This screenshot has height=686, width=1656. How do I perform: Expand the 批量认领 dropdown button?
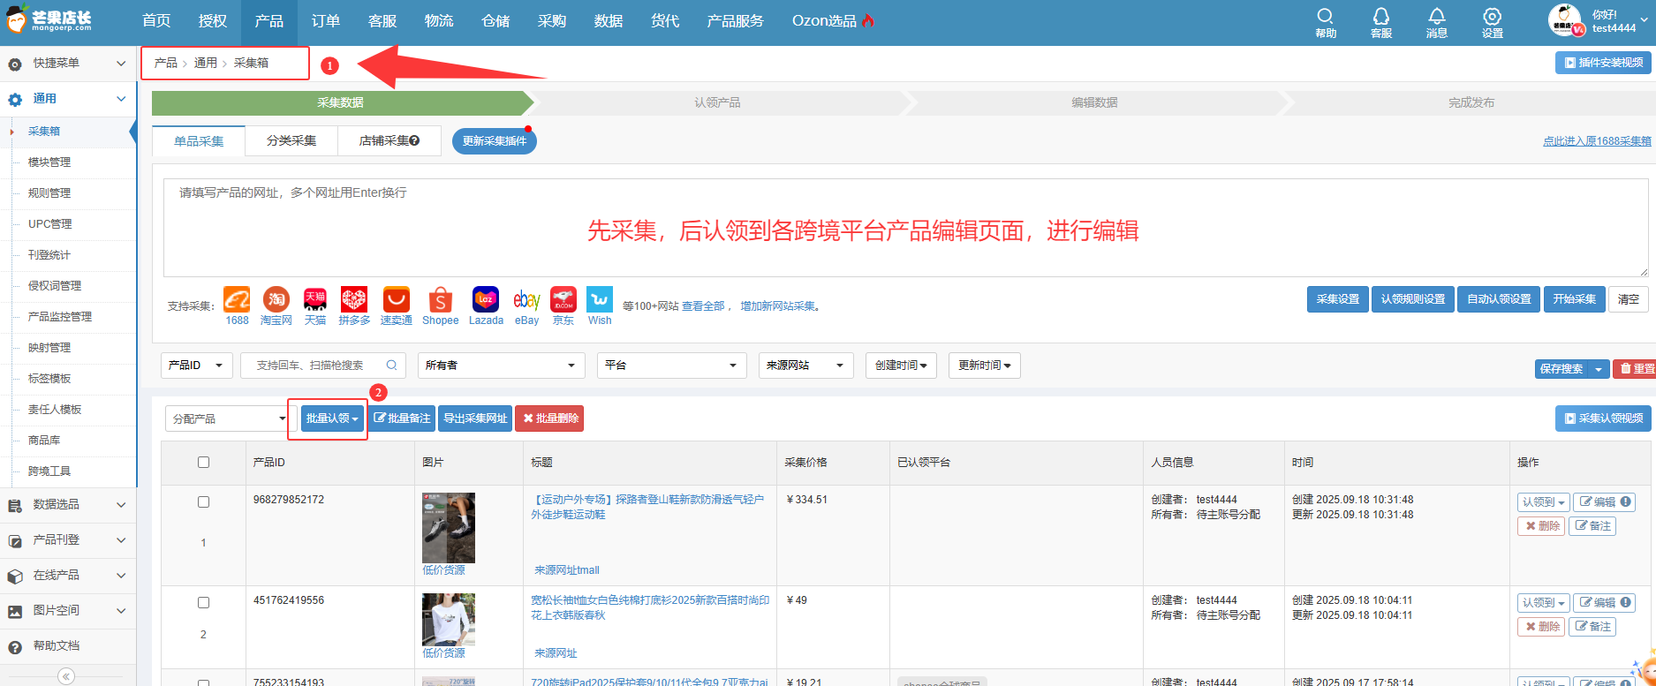tap(332, 418)
